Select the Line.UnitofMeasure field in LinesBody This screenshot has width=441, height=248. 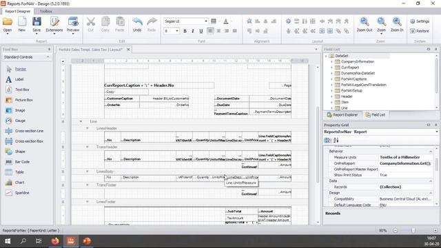point(218,178)
